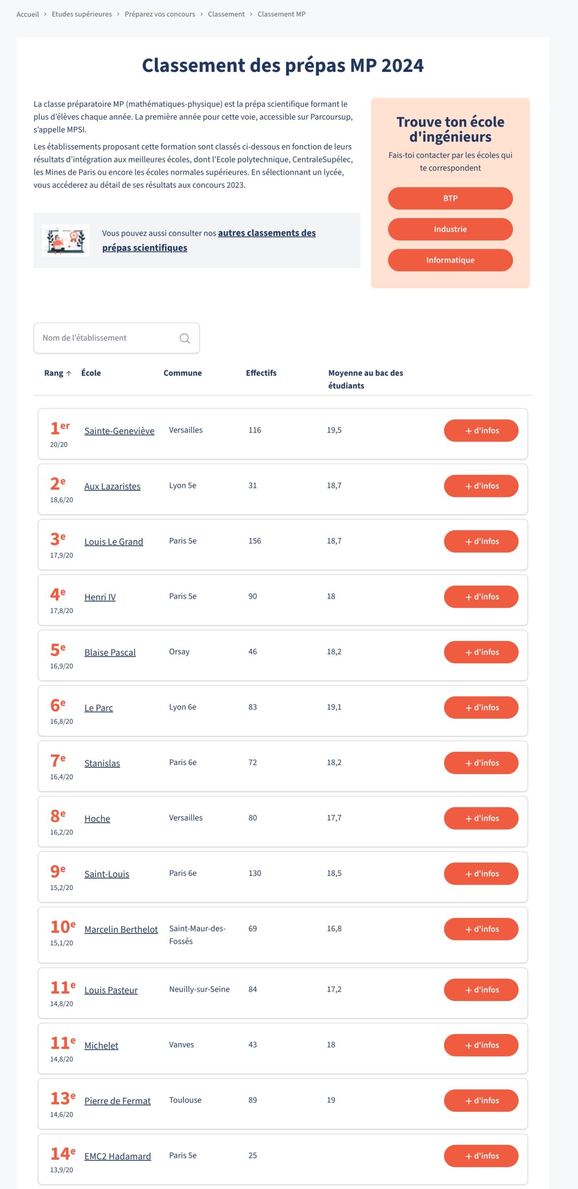
Task: Navigate to Etudes supérieures breadcrumb
Action: coord(82,14)
